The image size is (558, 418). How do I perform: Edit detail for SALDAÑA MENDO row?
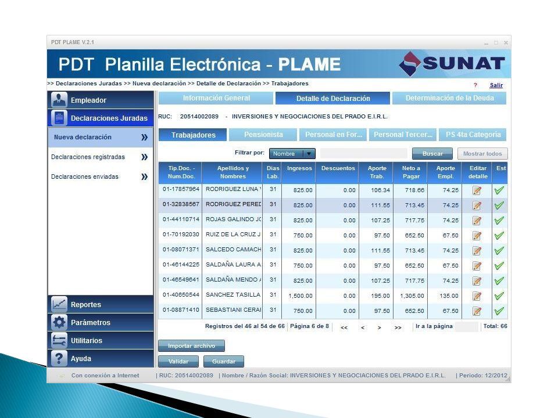click(477, 281)
